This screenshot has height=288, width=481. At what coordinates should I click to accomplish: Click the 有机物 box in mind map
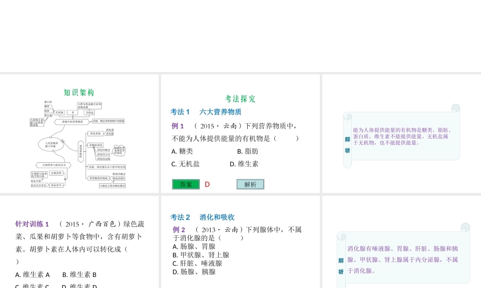pos(59,113)
